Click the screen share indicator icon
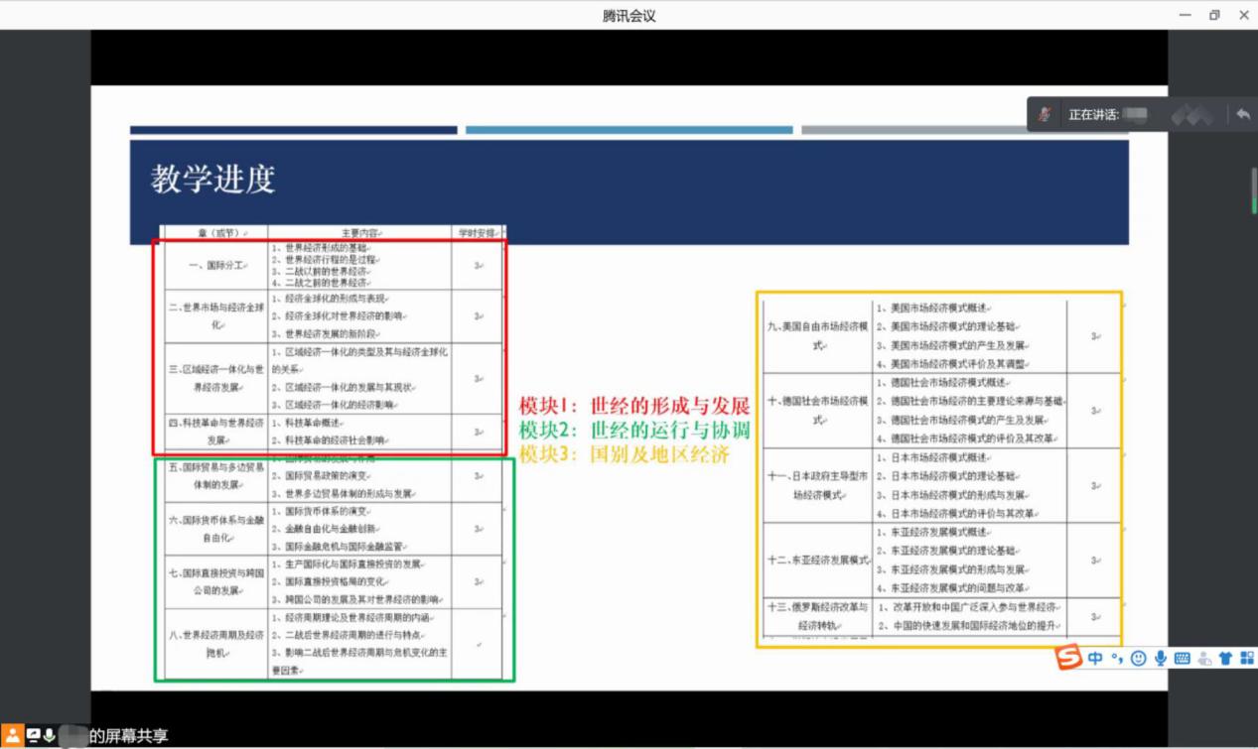This screenshot has height=749, width=1258. click(x=33, y=735)
